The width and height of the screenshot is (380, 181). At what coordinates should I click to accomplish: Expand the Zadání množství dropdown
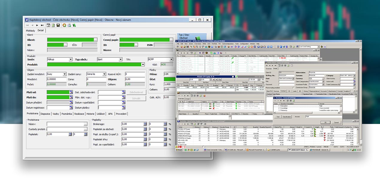(x=65, y=74)
